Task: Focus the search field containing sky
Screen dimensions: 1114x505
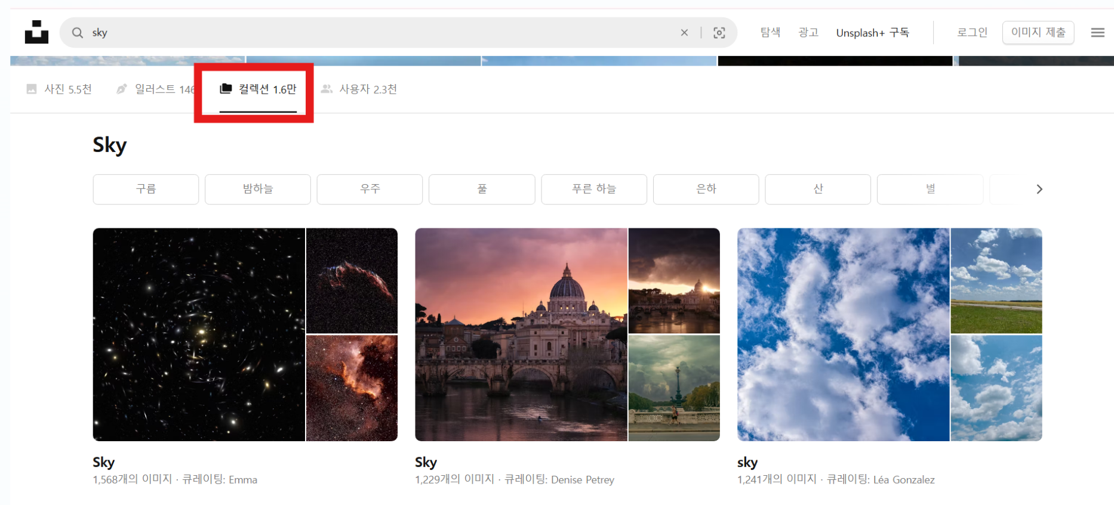Action: [x=398, y=33]
